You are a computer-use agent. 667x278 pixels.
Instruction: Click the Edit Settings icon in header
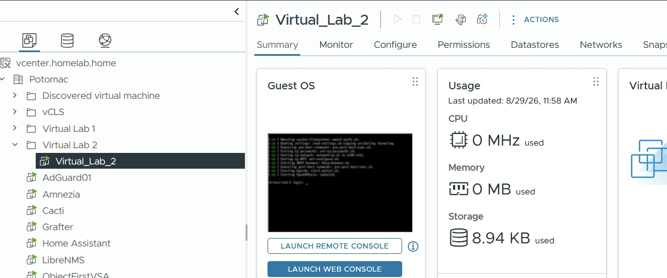[x=460, y=19]
